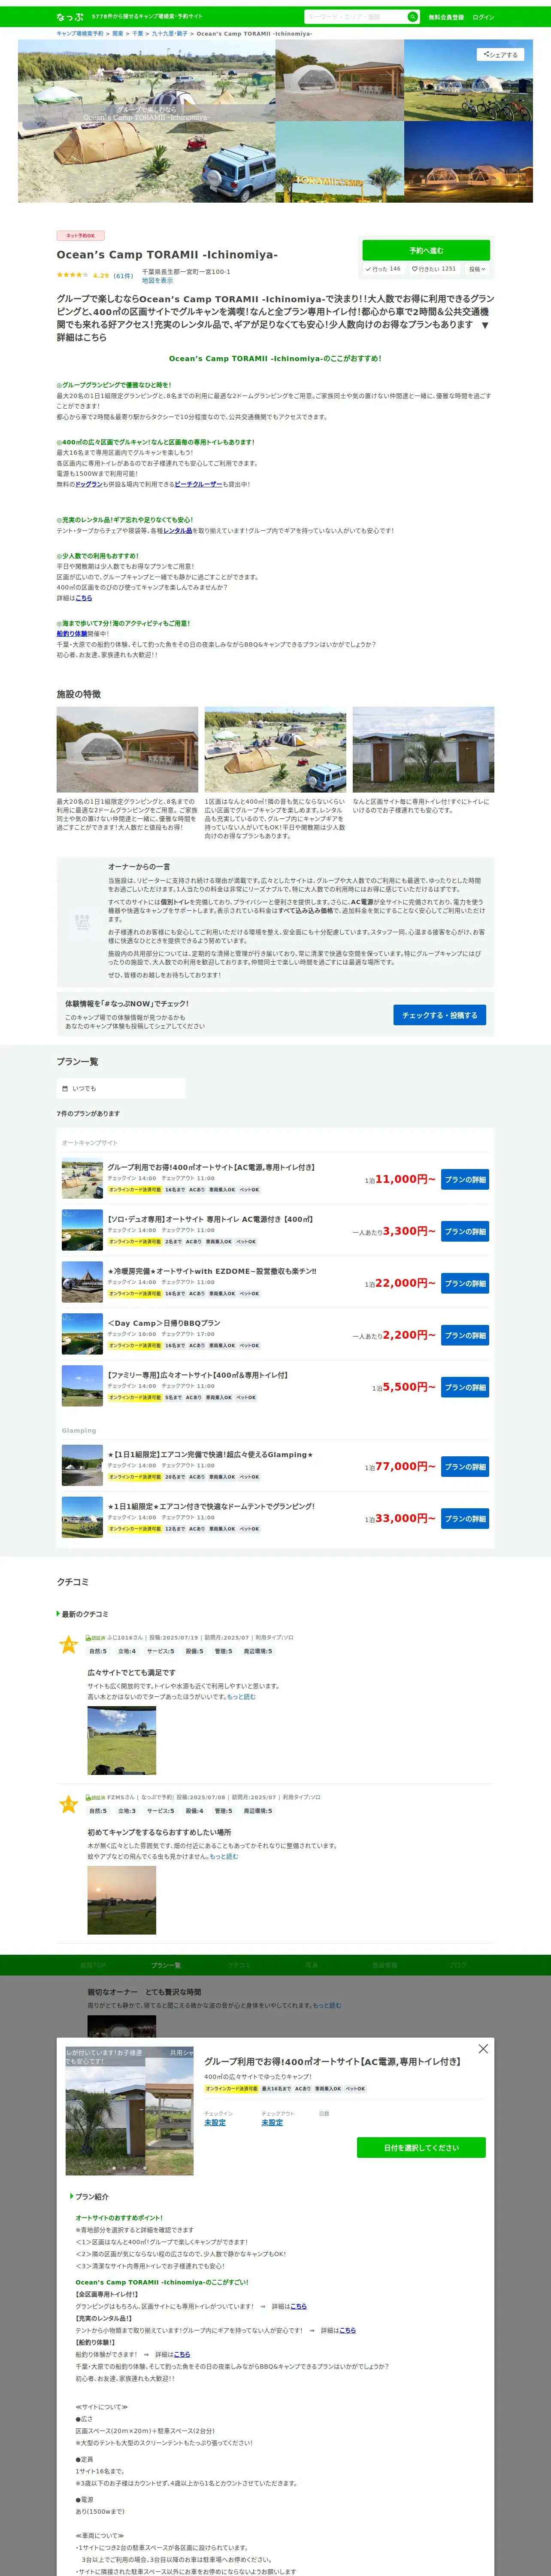Expand the description with the triangle arrow
Image resolution: width=551 pixels, height=2576 pixels.
coord(485,325)
